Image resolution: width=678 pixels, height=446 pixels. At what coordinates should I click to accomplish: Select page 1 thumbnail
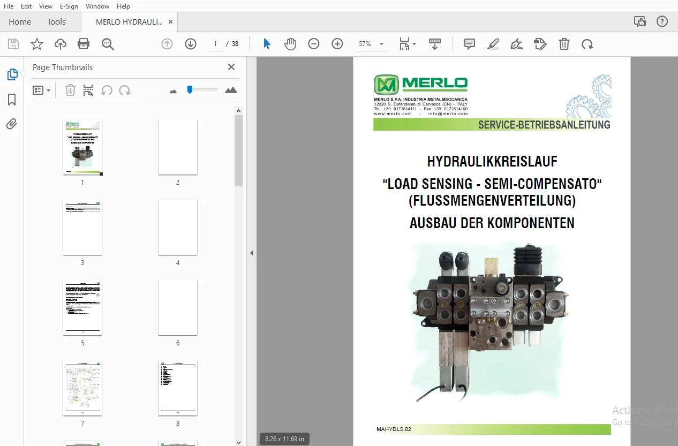82,147
